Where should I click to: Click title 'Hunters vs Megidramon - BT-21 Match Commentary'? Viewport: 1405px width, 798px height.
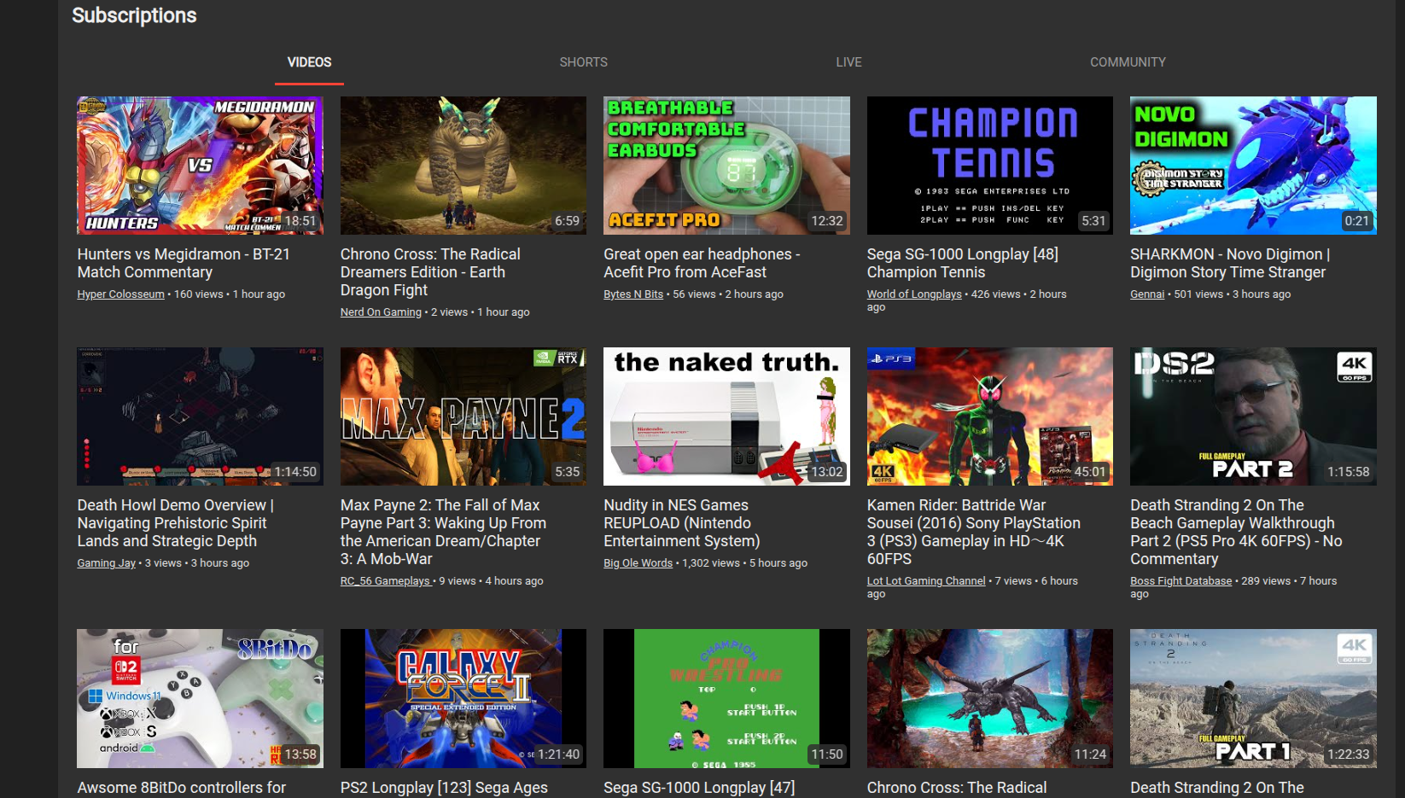184,263
